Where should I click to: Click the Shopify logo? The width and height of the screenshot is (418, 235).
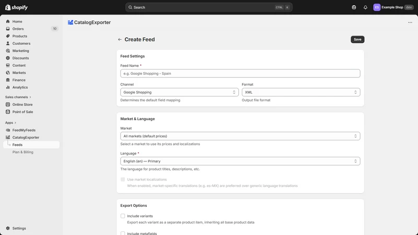click(16, 7)
